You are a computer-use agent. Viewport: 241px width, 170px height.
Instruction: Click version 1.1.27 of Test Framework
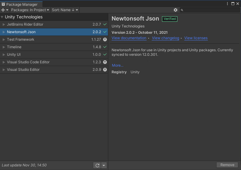pyautogui.click(x=96, y=39)
